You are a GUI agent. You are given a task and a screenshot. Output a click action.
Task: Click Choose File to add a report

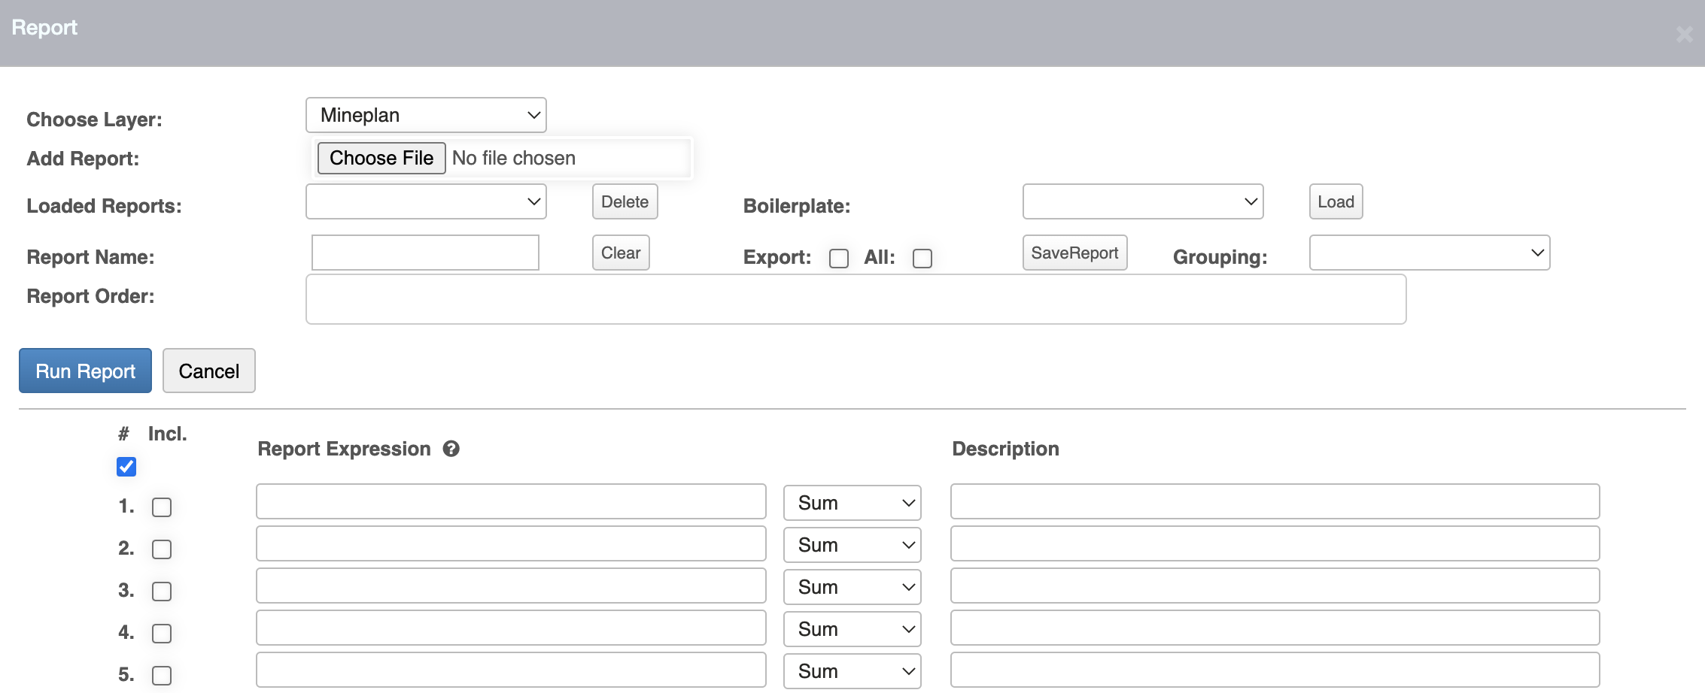click(381, 158)
